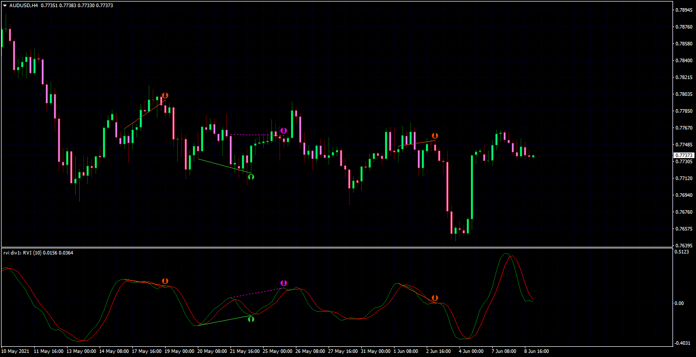
Task: Click the red sell arrow near 19 May on the price chart
Action: [x=165, y=95]
